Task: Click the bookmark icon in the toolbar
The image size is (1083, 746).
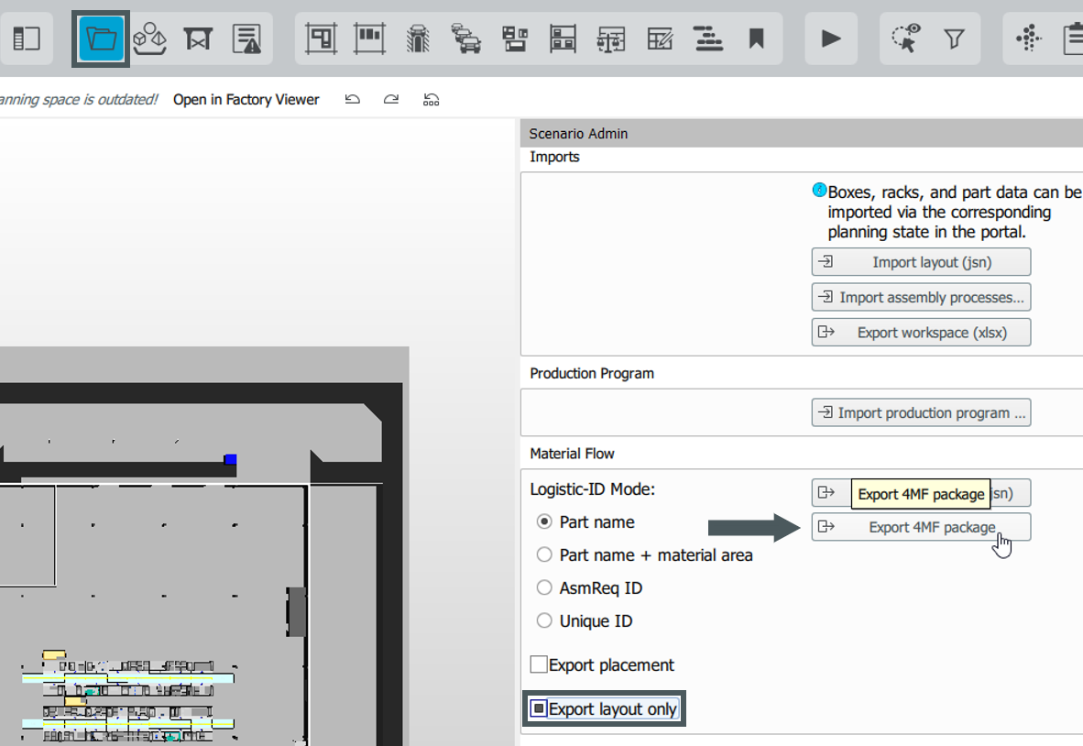Action: 758,38
